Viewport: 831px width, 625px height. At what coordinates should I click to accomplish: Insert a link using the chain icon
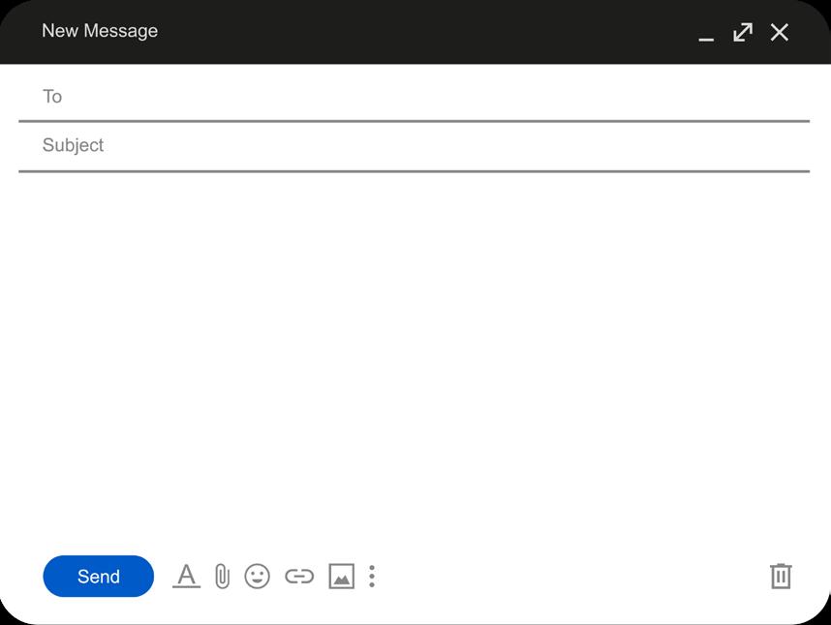(x=299, y=577)
